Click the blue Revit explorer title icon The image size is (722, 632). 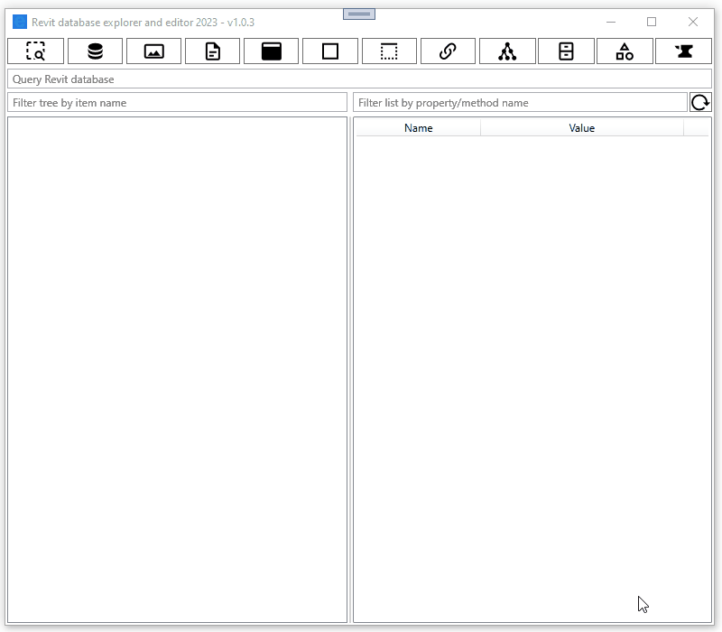[20, 22]
